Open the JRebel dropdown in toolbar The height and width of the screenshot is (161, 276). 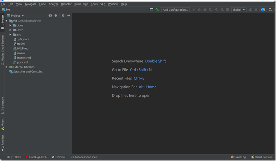click(x=239, y=9)
